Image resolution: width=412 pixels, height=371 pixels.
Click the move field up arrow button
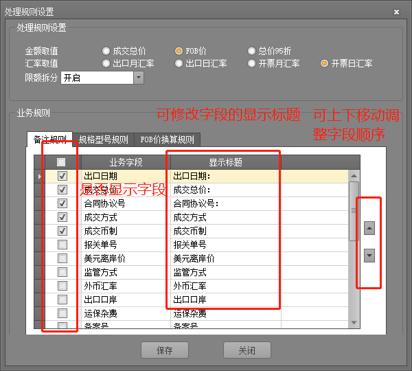click(x=369, y=227)
